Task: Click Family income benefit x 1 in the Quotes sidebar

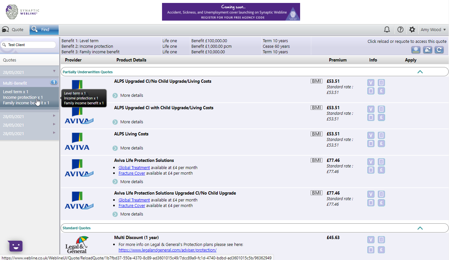Action: click(26, 103)
